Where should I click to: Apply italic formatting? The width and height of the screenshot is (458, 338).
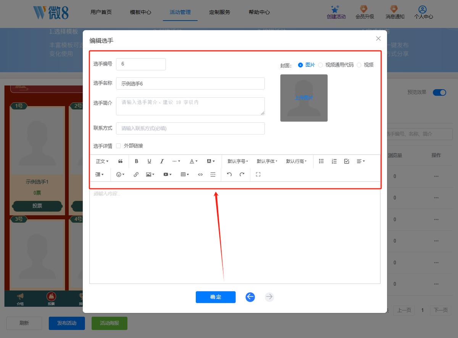[162, 161]
